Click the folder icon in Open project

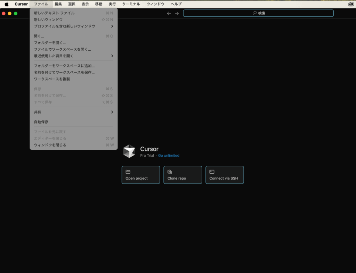(128, 172)
